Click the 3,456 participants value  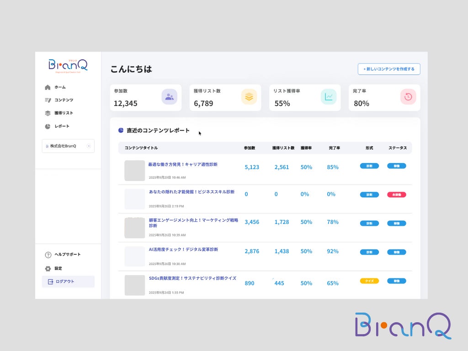252,222
